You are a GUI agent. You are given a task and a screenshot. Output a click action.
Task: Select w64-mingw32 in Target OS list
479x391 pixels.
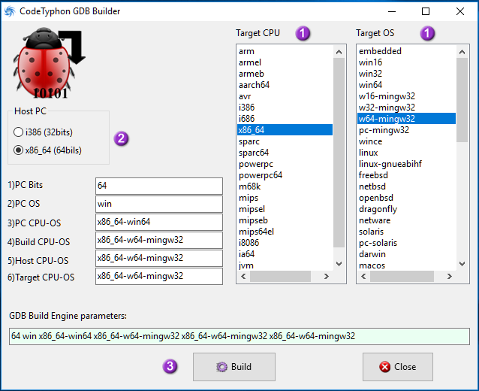407,119
